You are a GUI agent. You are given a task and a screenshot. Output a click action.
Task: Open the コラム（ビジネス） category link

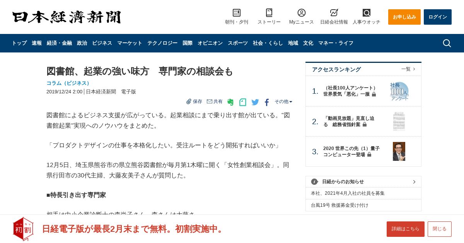pos(69,83)
